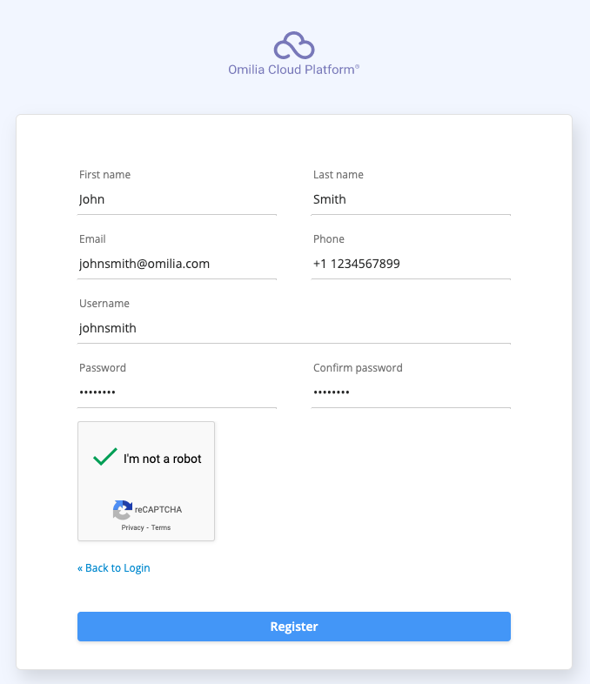Click the reCAPTCHA logo icon

[x=123, y=510]
